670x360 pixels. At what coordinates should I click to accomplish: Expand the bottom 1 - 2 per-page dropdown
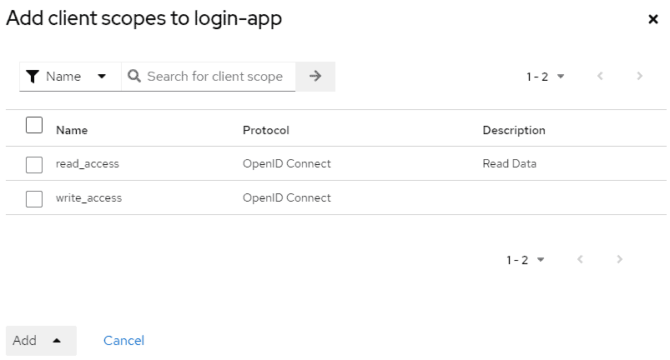526,260
